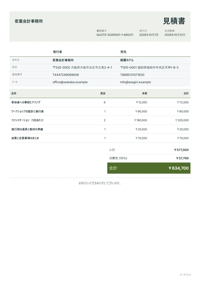The width and height of the screenshot is (200, 283).
Task: Click line total ￥72,000
Action: pos(183,102)
